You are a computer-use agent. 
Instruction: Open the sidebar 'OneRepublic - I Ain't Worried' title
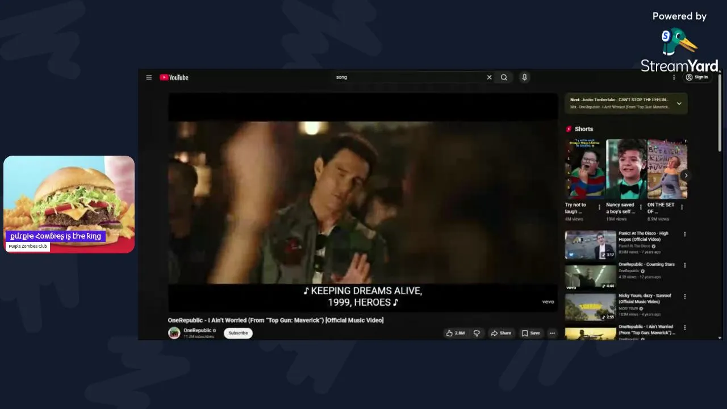click(x=646, y=329)
